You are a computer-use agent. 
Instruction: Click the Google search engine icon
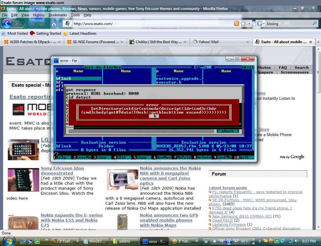(x=259, y=24)
